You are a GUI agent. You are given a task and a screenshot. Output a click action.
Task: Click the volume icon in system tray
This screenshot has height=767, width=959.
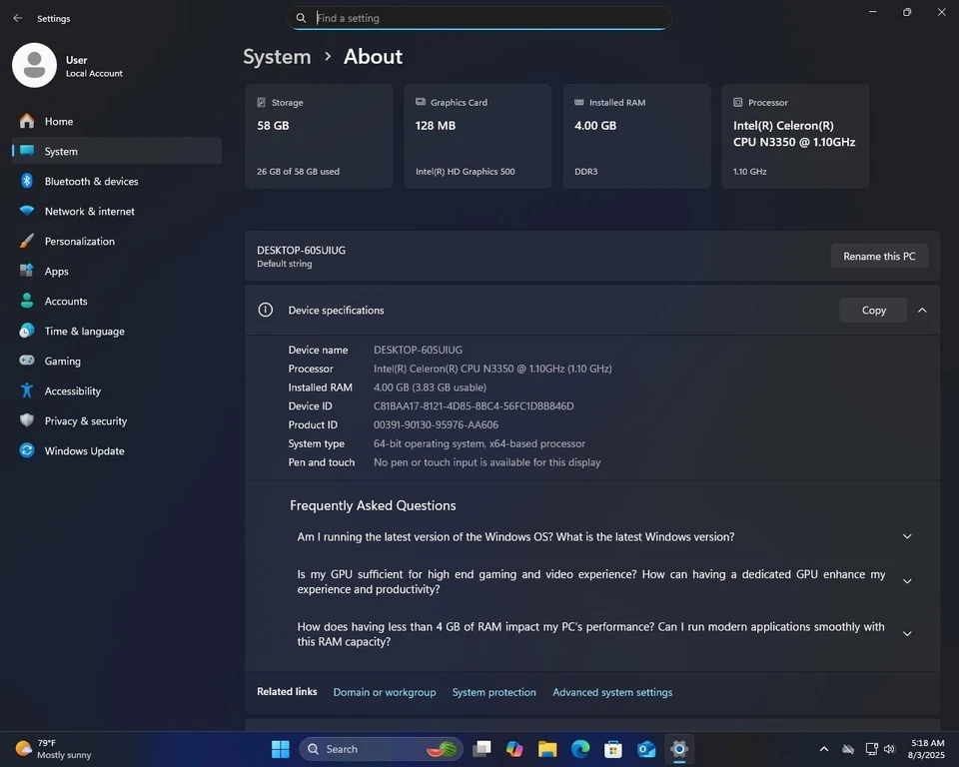[x=888, y=748]
